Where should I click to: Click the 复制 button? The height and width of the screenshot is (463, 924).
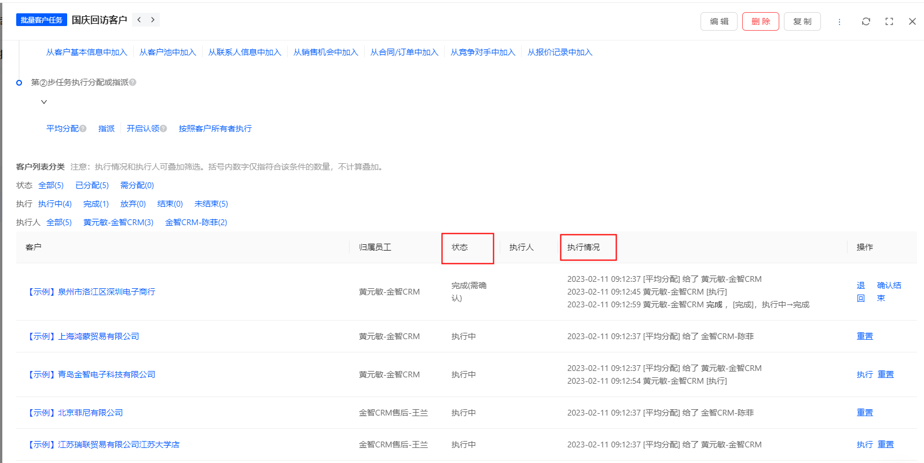(x=802, y=21)
